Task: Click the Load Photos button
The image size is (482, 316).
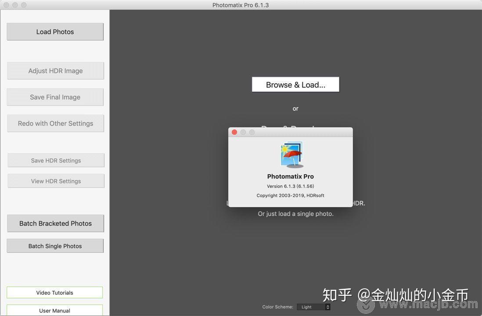Action: coord(55,32)
